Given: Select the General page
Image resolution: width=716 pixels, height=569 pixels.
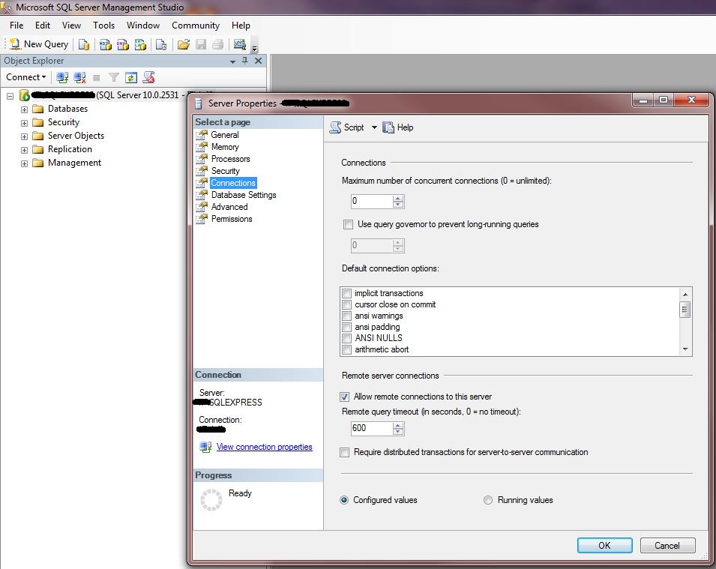Looking at the screenshot, I should pos(225,135).
